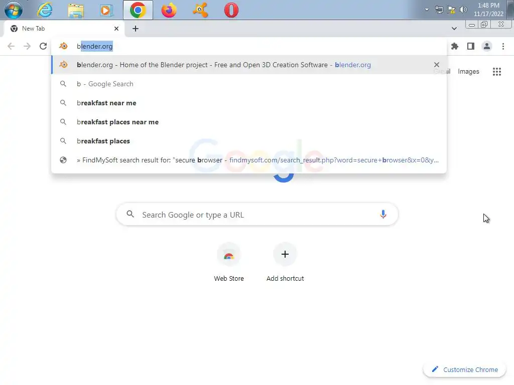The width and height of the screenshot is (514, 385).
Task: Open the Google apps grid
Action: click(496, 71)
